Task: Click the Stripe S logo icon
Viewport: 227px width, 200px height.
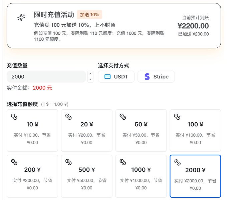Action: click(x=147, y=77)
